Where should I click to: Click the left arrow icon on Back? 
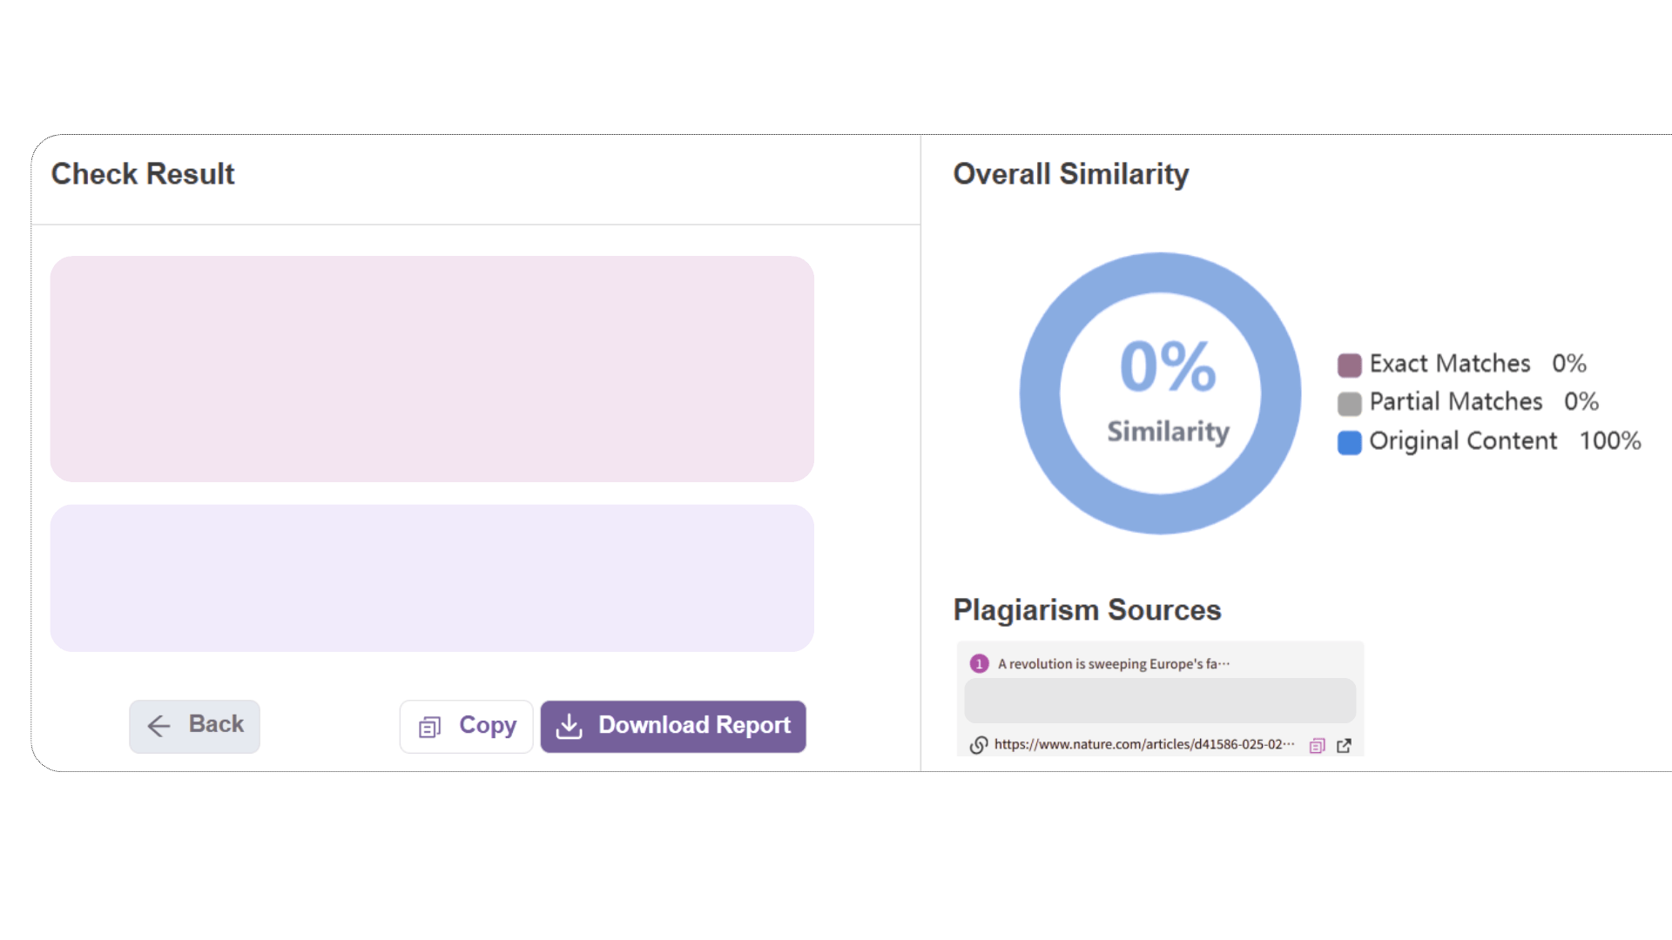click(158, 726)
